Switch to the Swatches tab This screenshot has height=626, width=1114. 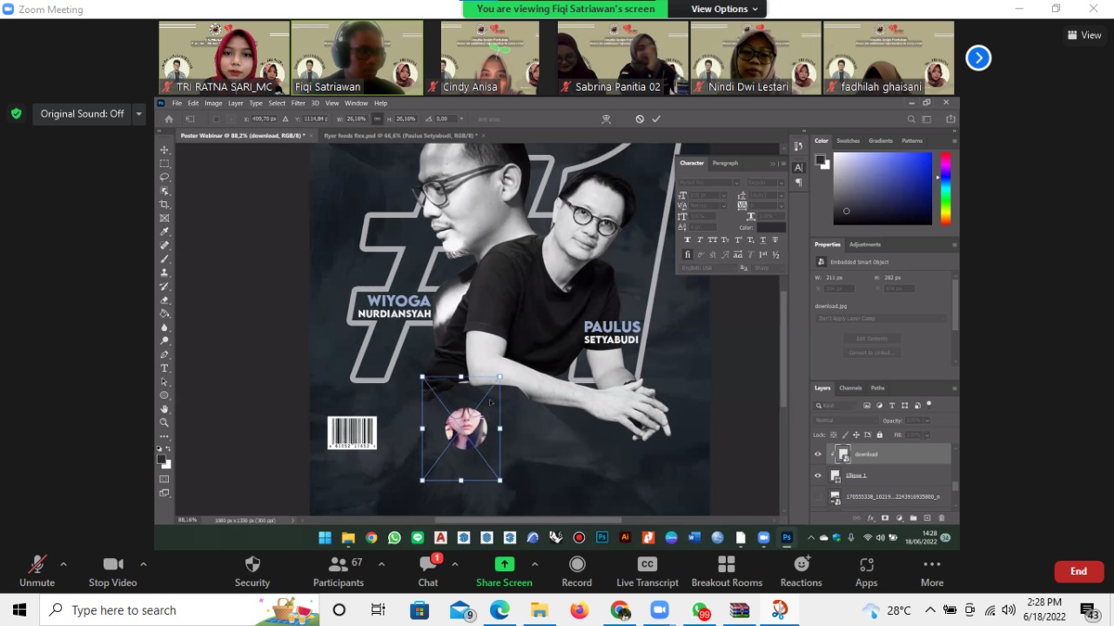coord(848,141)
